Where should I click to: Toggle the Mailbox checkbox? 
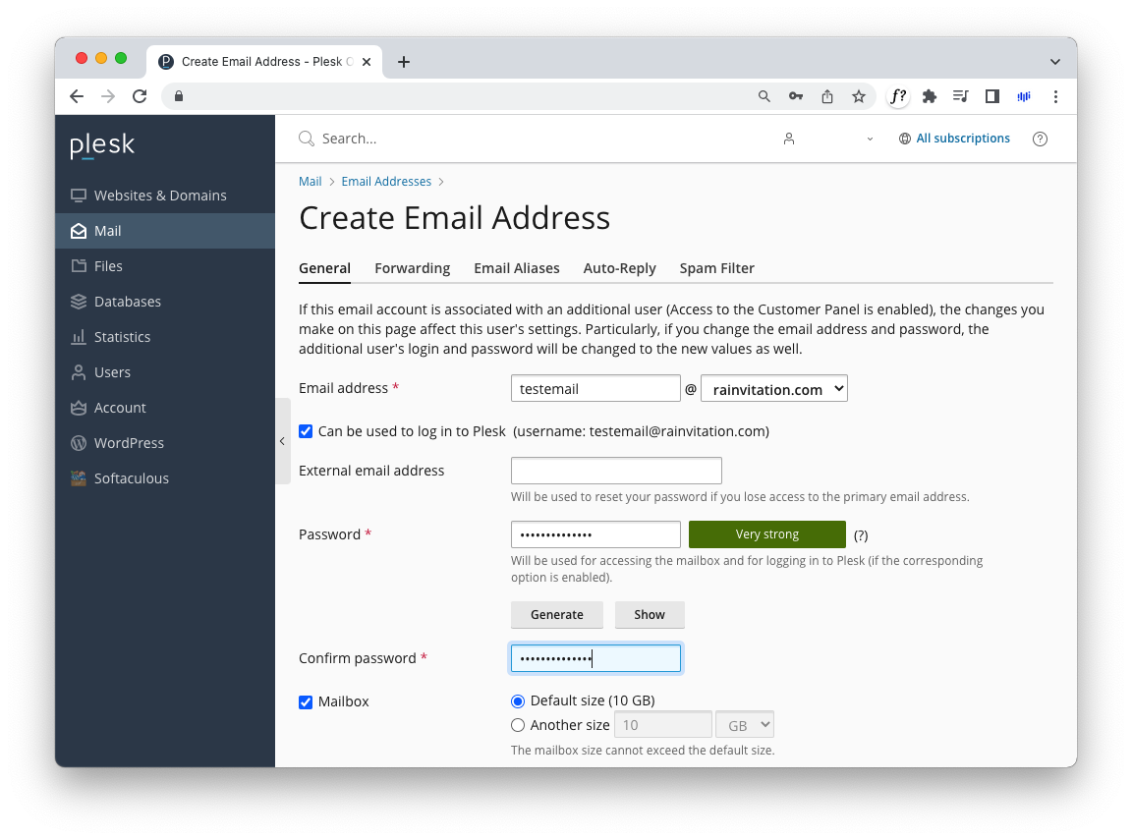click(x=306, y=701)
